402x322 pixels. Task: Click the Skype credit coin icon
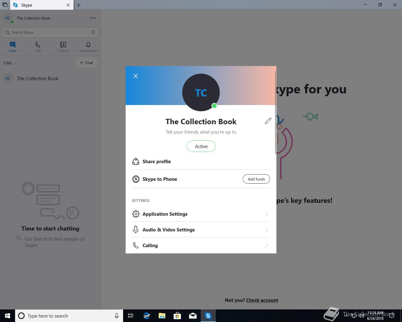point(136,179)
